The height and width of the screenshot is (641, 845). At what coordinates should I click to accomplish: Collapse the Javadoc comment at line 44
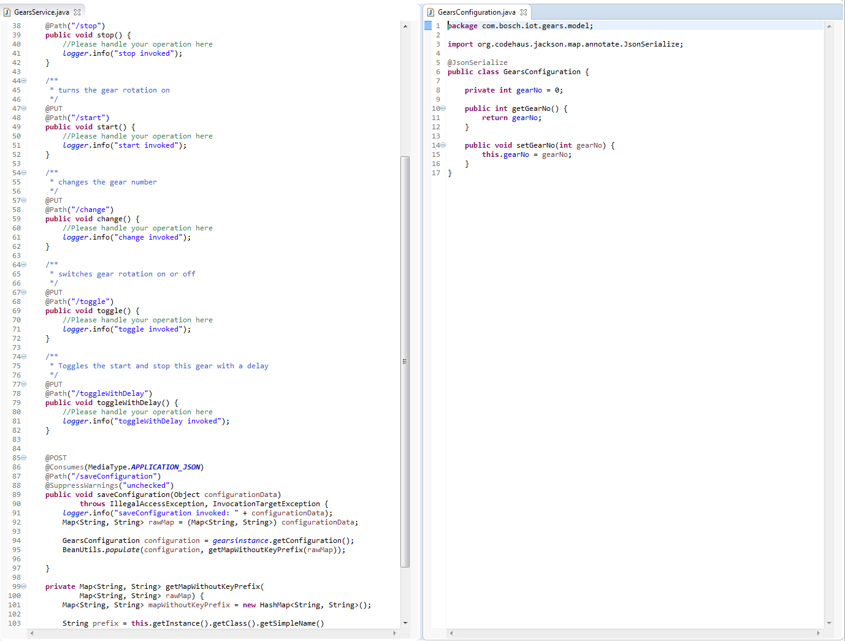click(24, 81)
